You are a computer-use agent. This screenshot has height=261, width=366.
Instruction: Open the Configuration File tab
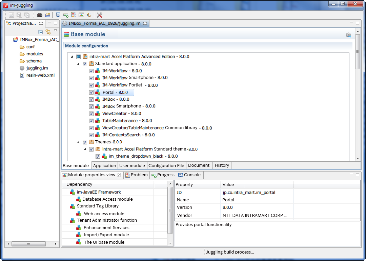click(166, 165)
